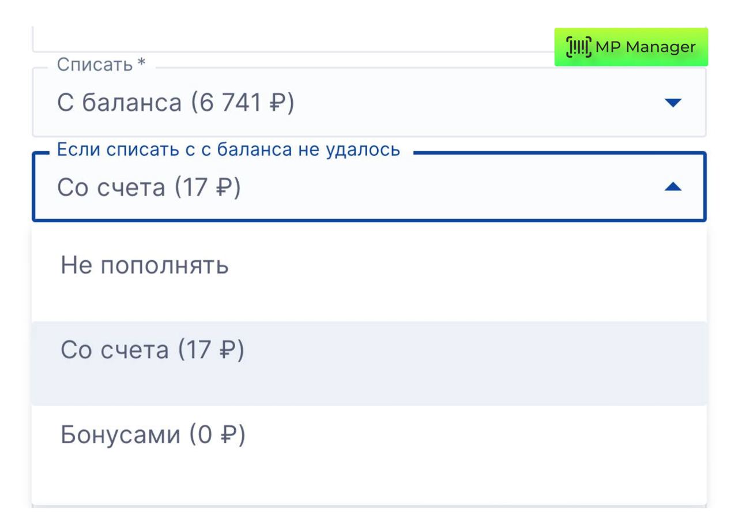The image size is (738, 517).
Task: Pick the "Бонусами (0 ₽)" option
Action: pos(153,435)
